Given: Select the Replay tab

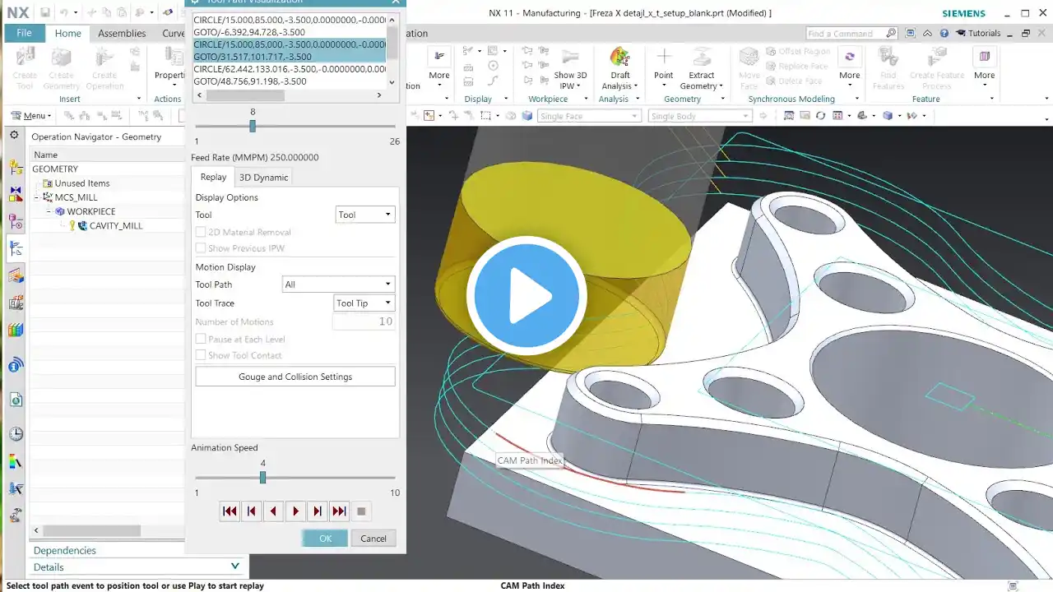Looking at the screenshot, I should [213, 178].
